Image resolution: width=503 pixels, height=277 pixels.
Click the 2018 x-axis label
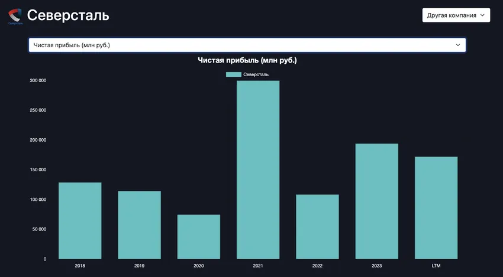tap(80, 266)
